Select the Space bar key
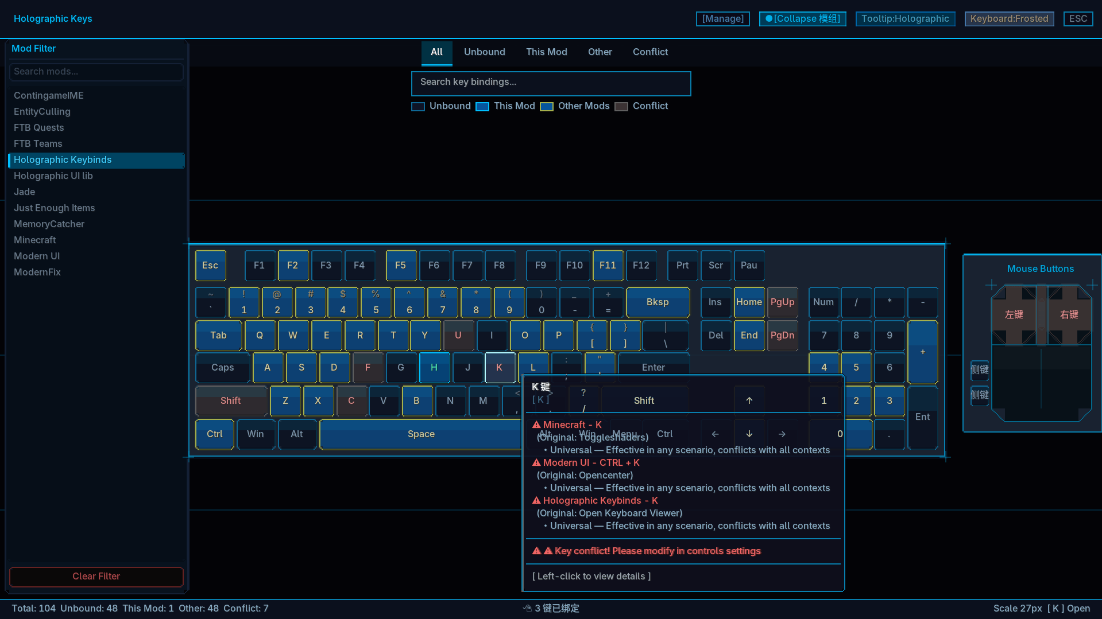This screenshot has height=619, width=1102. [x=421, y=434]
